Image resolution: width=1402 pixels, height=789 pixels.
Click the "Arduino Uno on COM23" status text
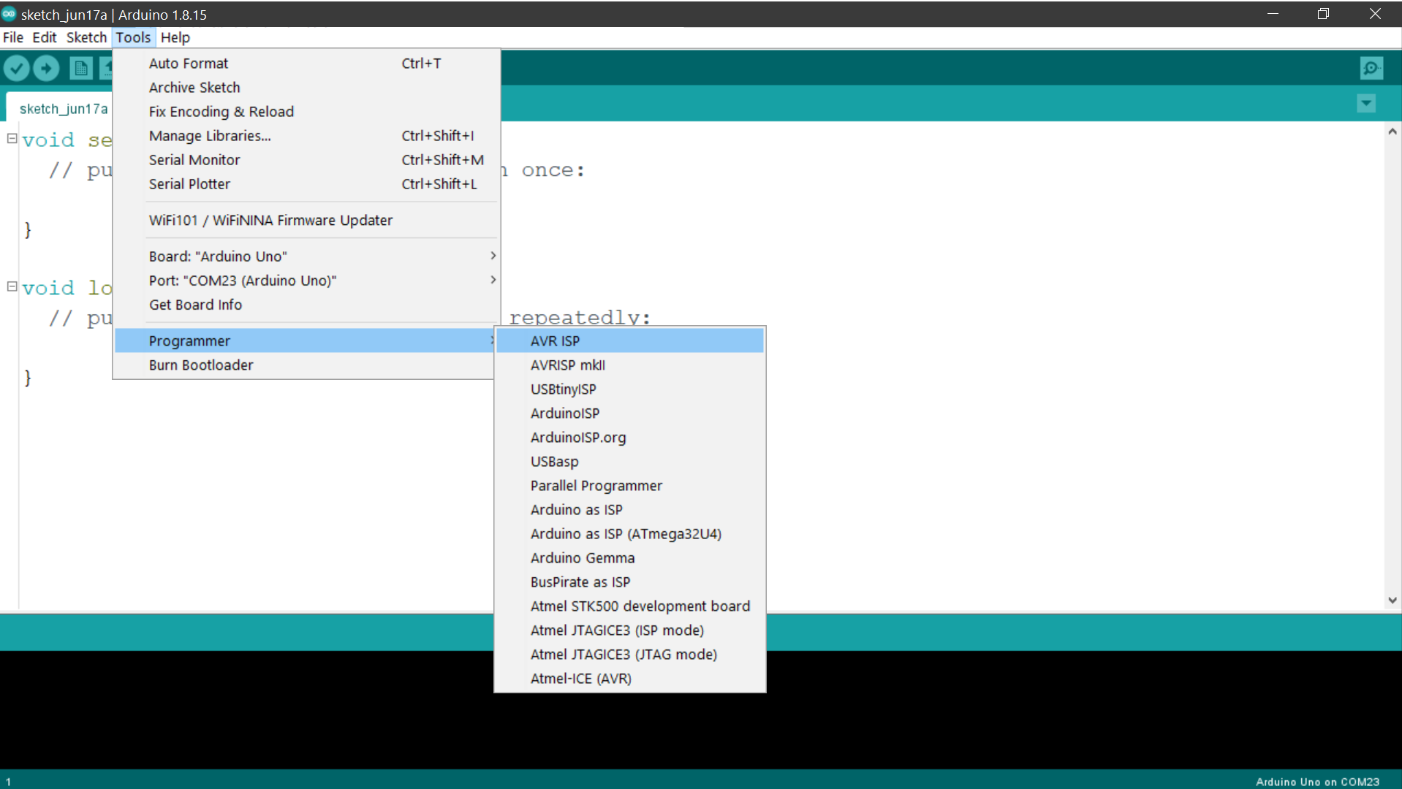1317,782
